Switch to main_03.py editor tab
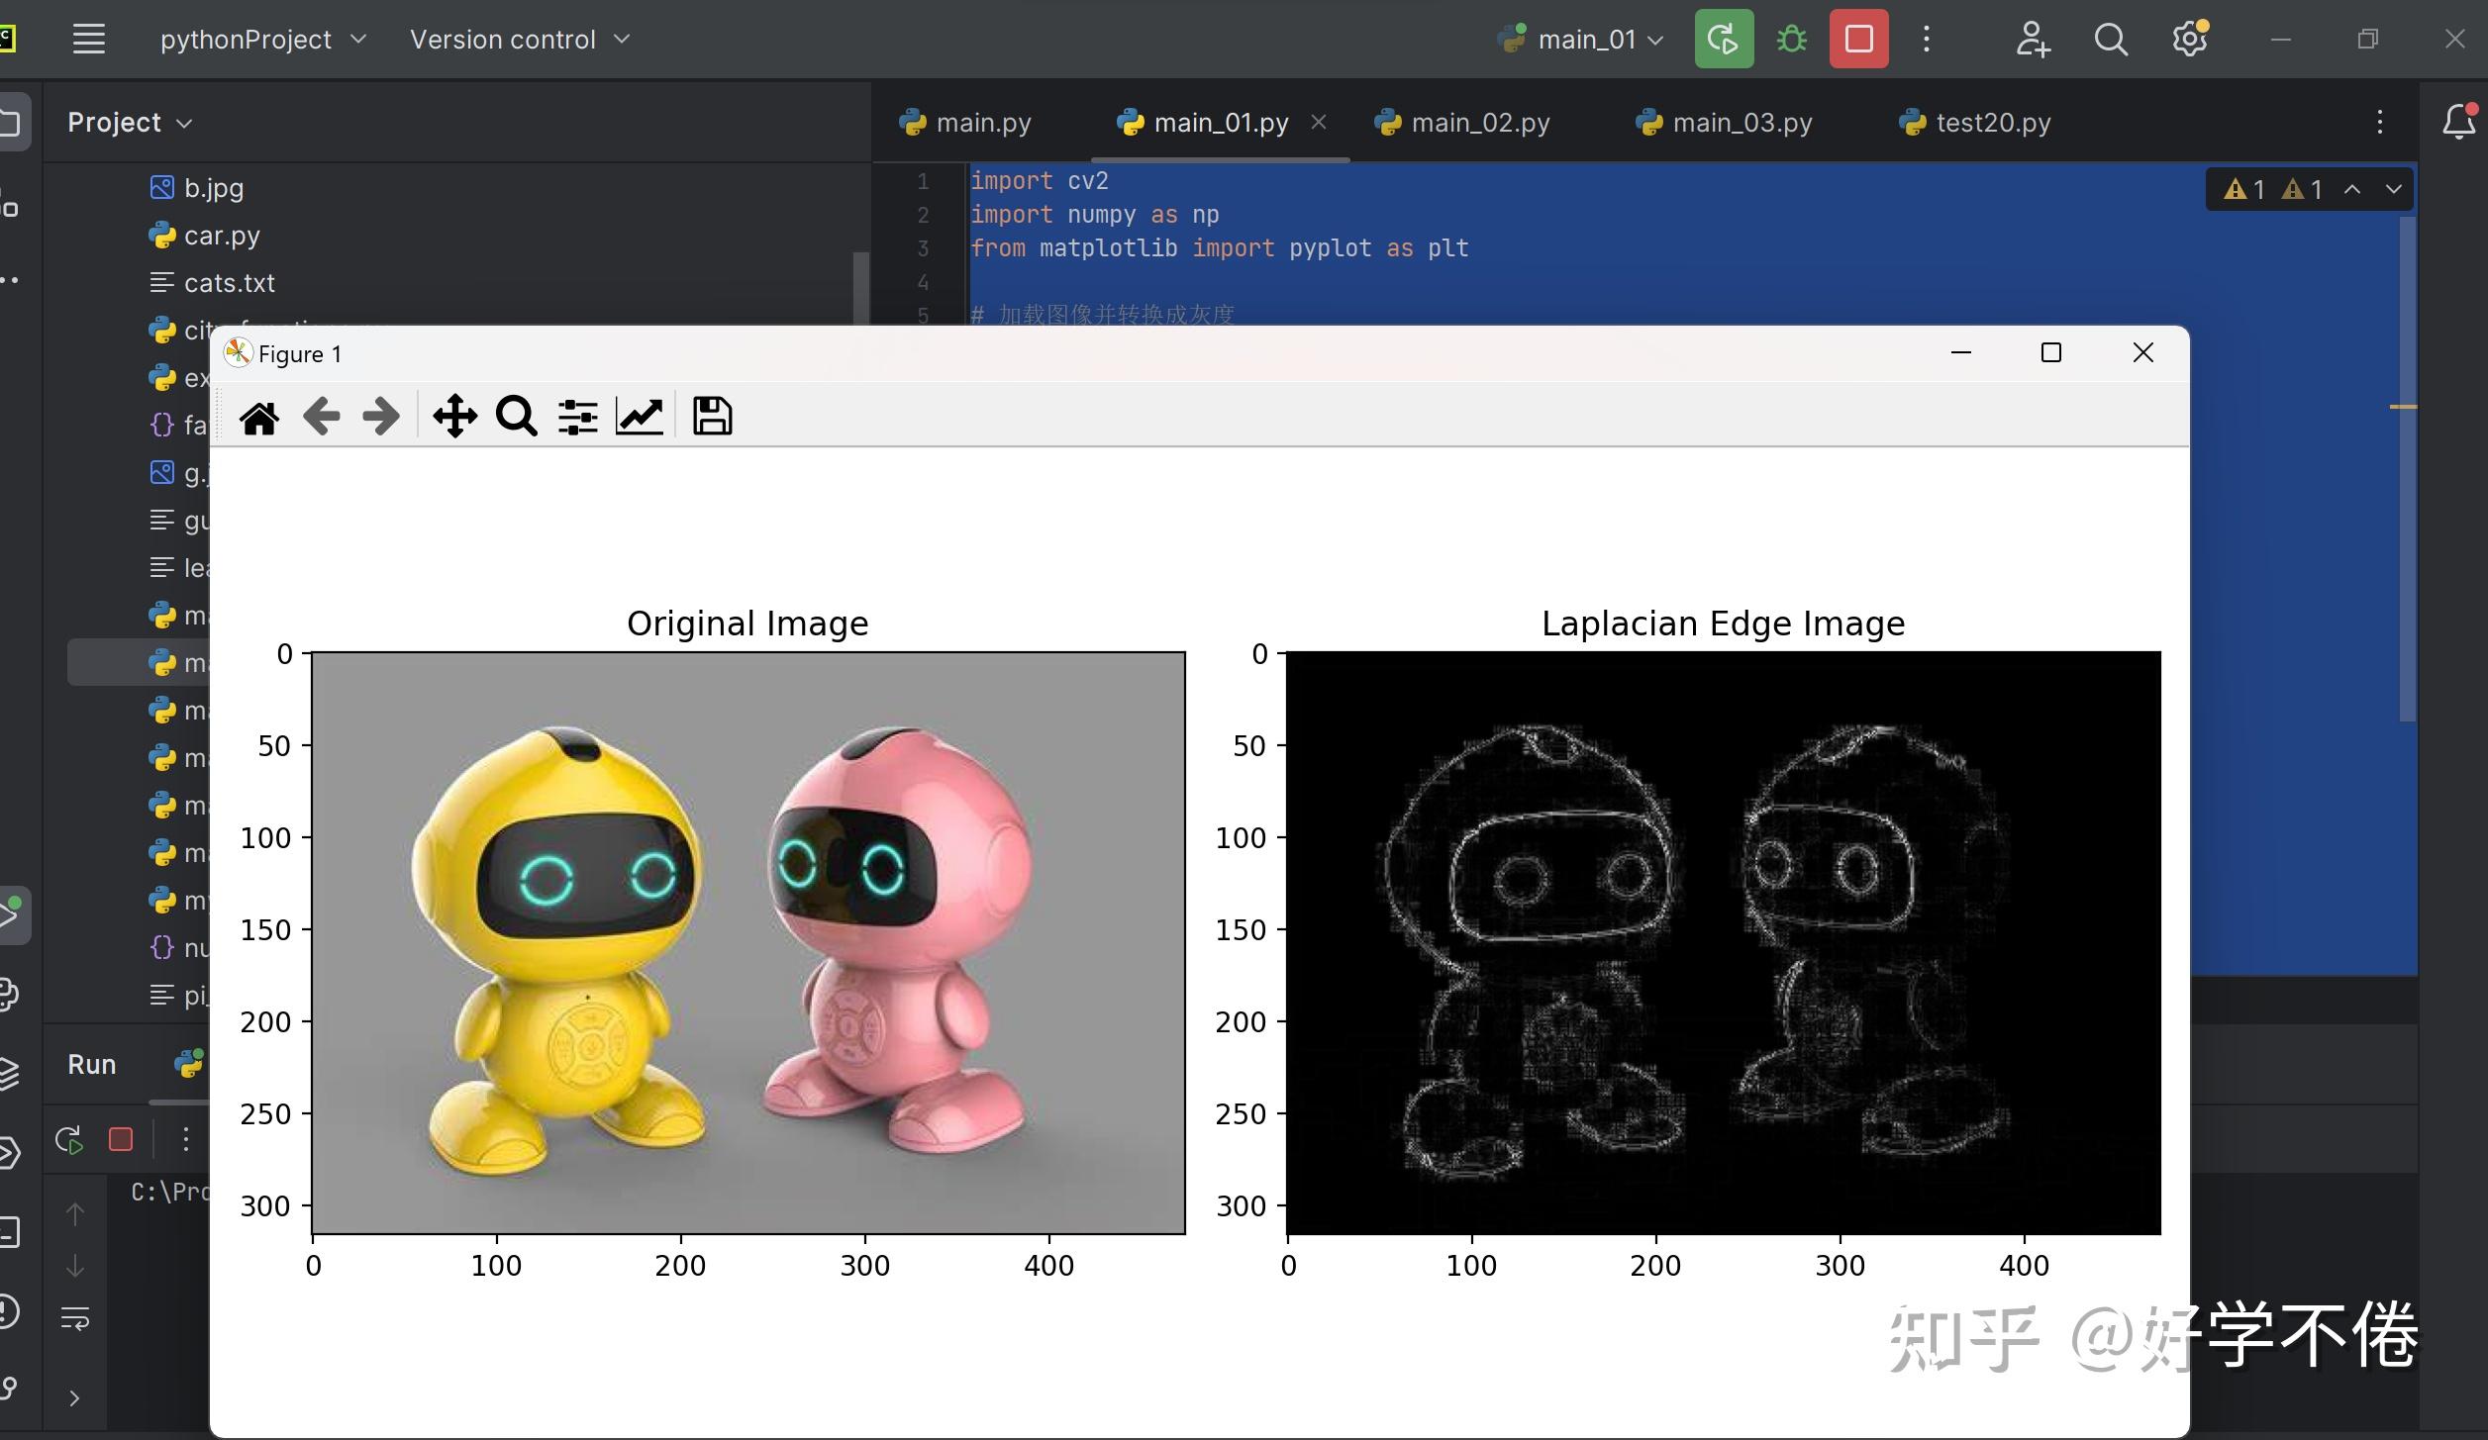This screenshot has height=1440, width=2488. pyautogui.click(x=1724, y=123)
